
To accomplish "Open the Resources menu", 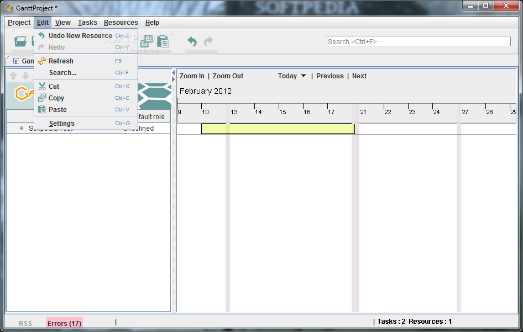I will (121, 23).
